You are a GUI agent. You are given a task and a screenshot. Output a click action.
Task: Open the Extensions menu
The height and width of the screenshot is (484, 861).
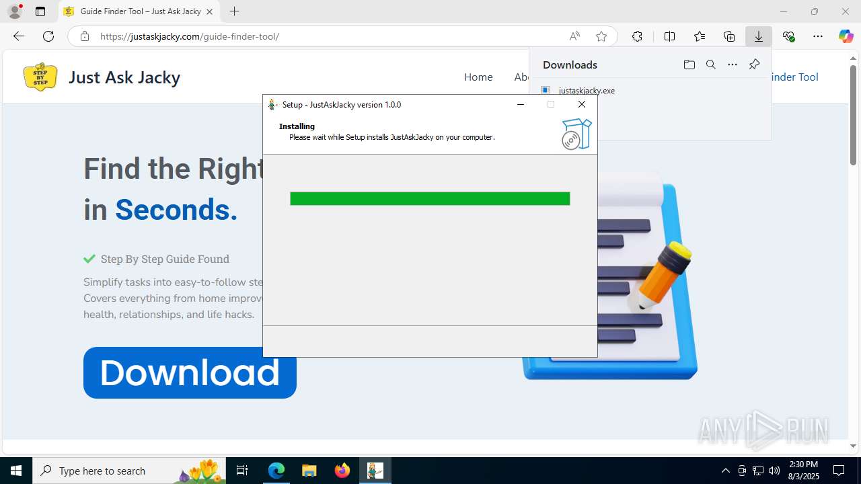(x=637, y=36)
